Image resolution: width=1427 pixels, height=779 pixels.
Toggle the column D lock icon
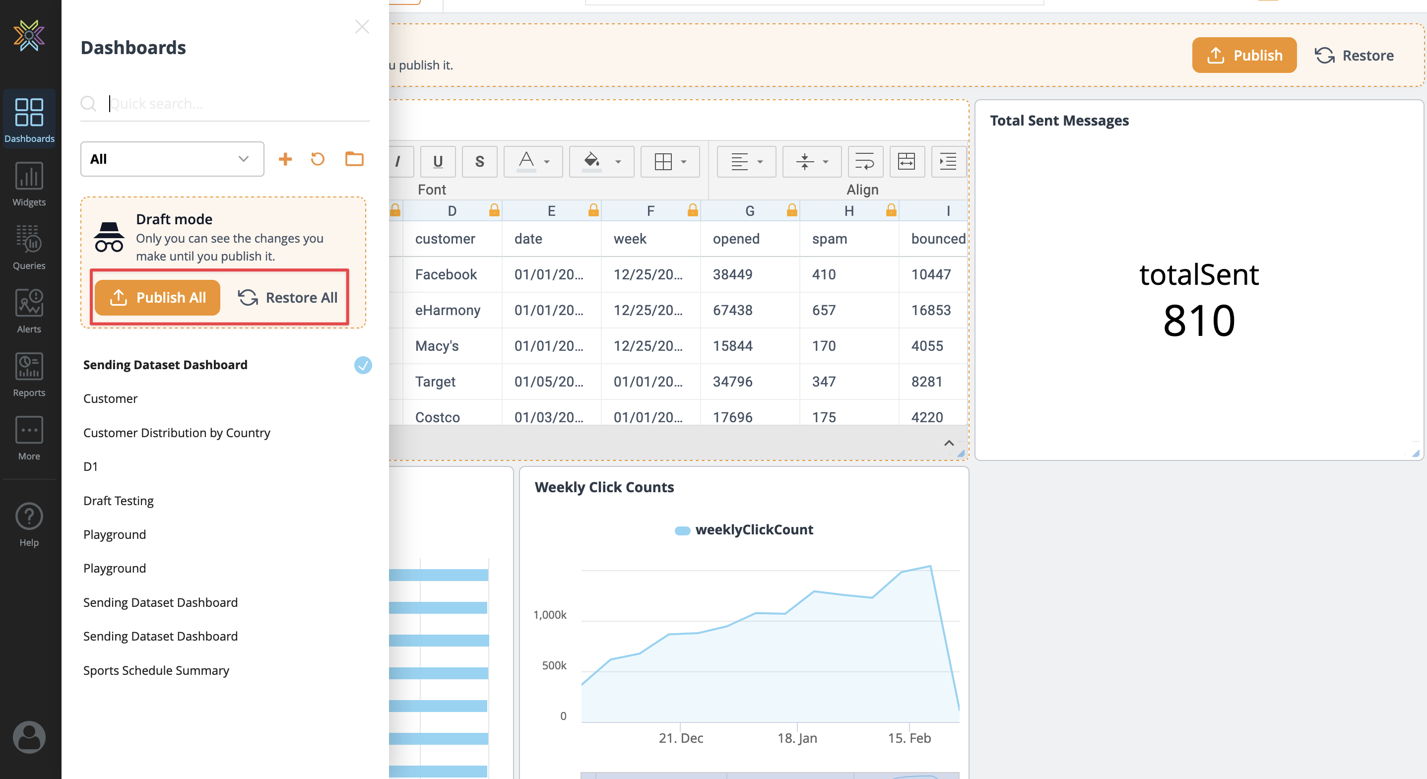pyautogui.click(x=494, y=210)
